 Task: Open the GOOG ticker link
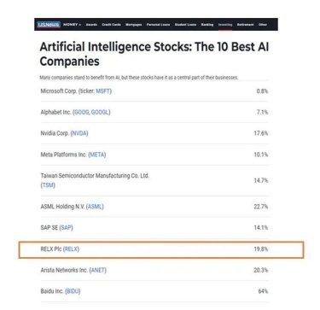[x=82, y=112]
